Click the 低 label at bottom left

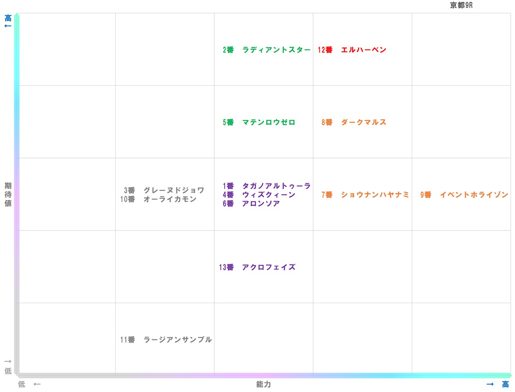[7, 370]
